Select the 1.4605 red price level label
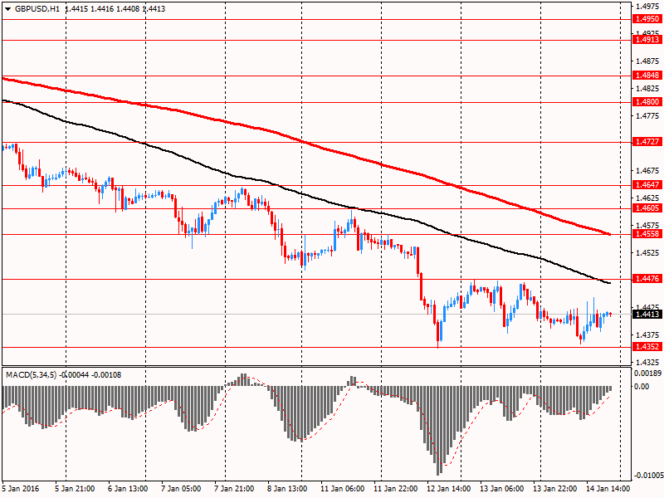 coord(647,208)
